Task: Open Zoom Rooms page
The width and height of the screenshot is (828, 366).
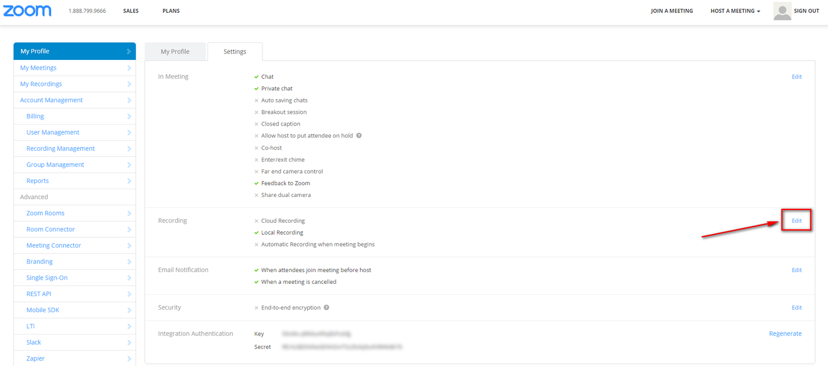Action: click(x=46, y=213)
